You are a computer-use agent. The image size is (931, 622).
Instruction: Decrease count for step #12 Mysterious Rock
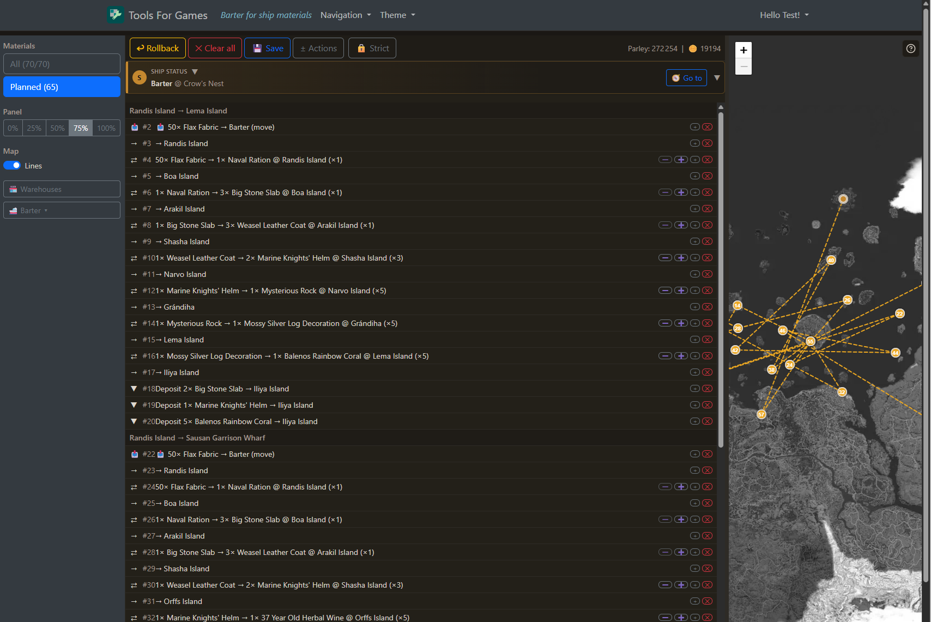point(665,291)
